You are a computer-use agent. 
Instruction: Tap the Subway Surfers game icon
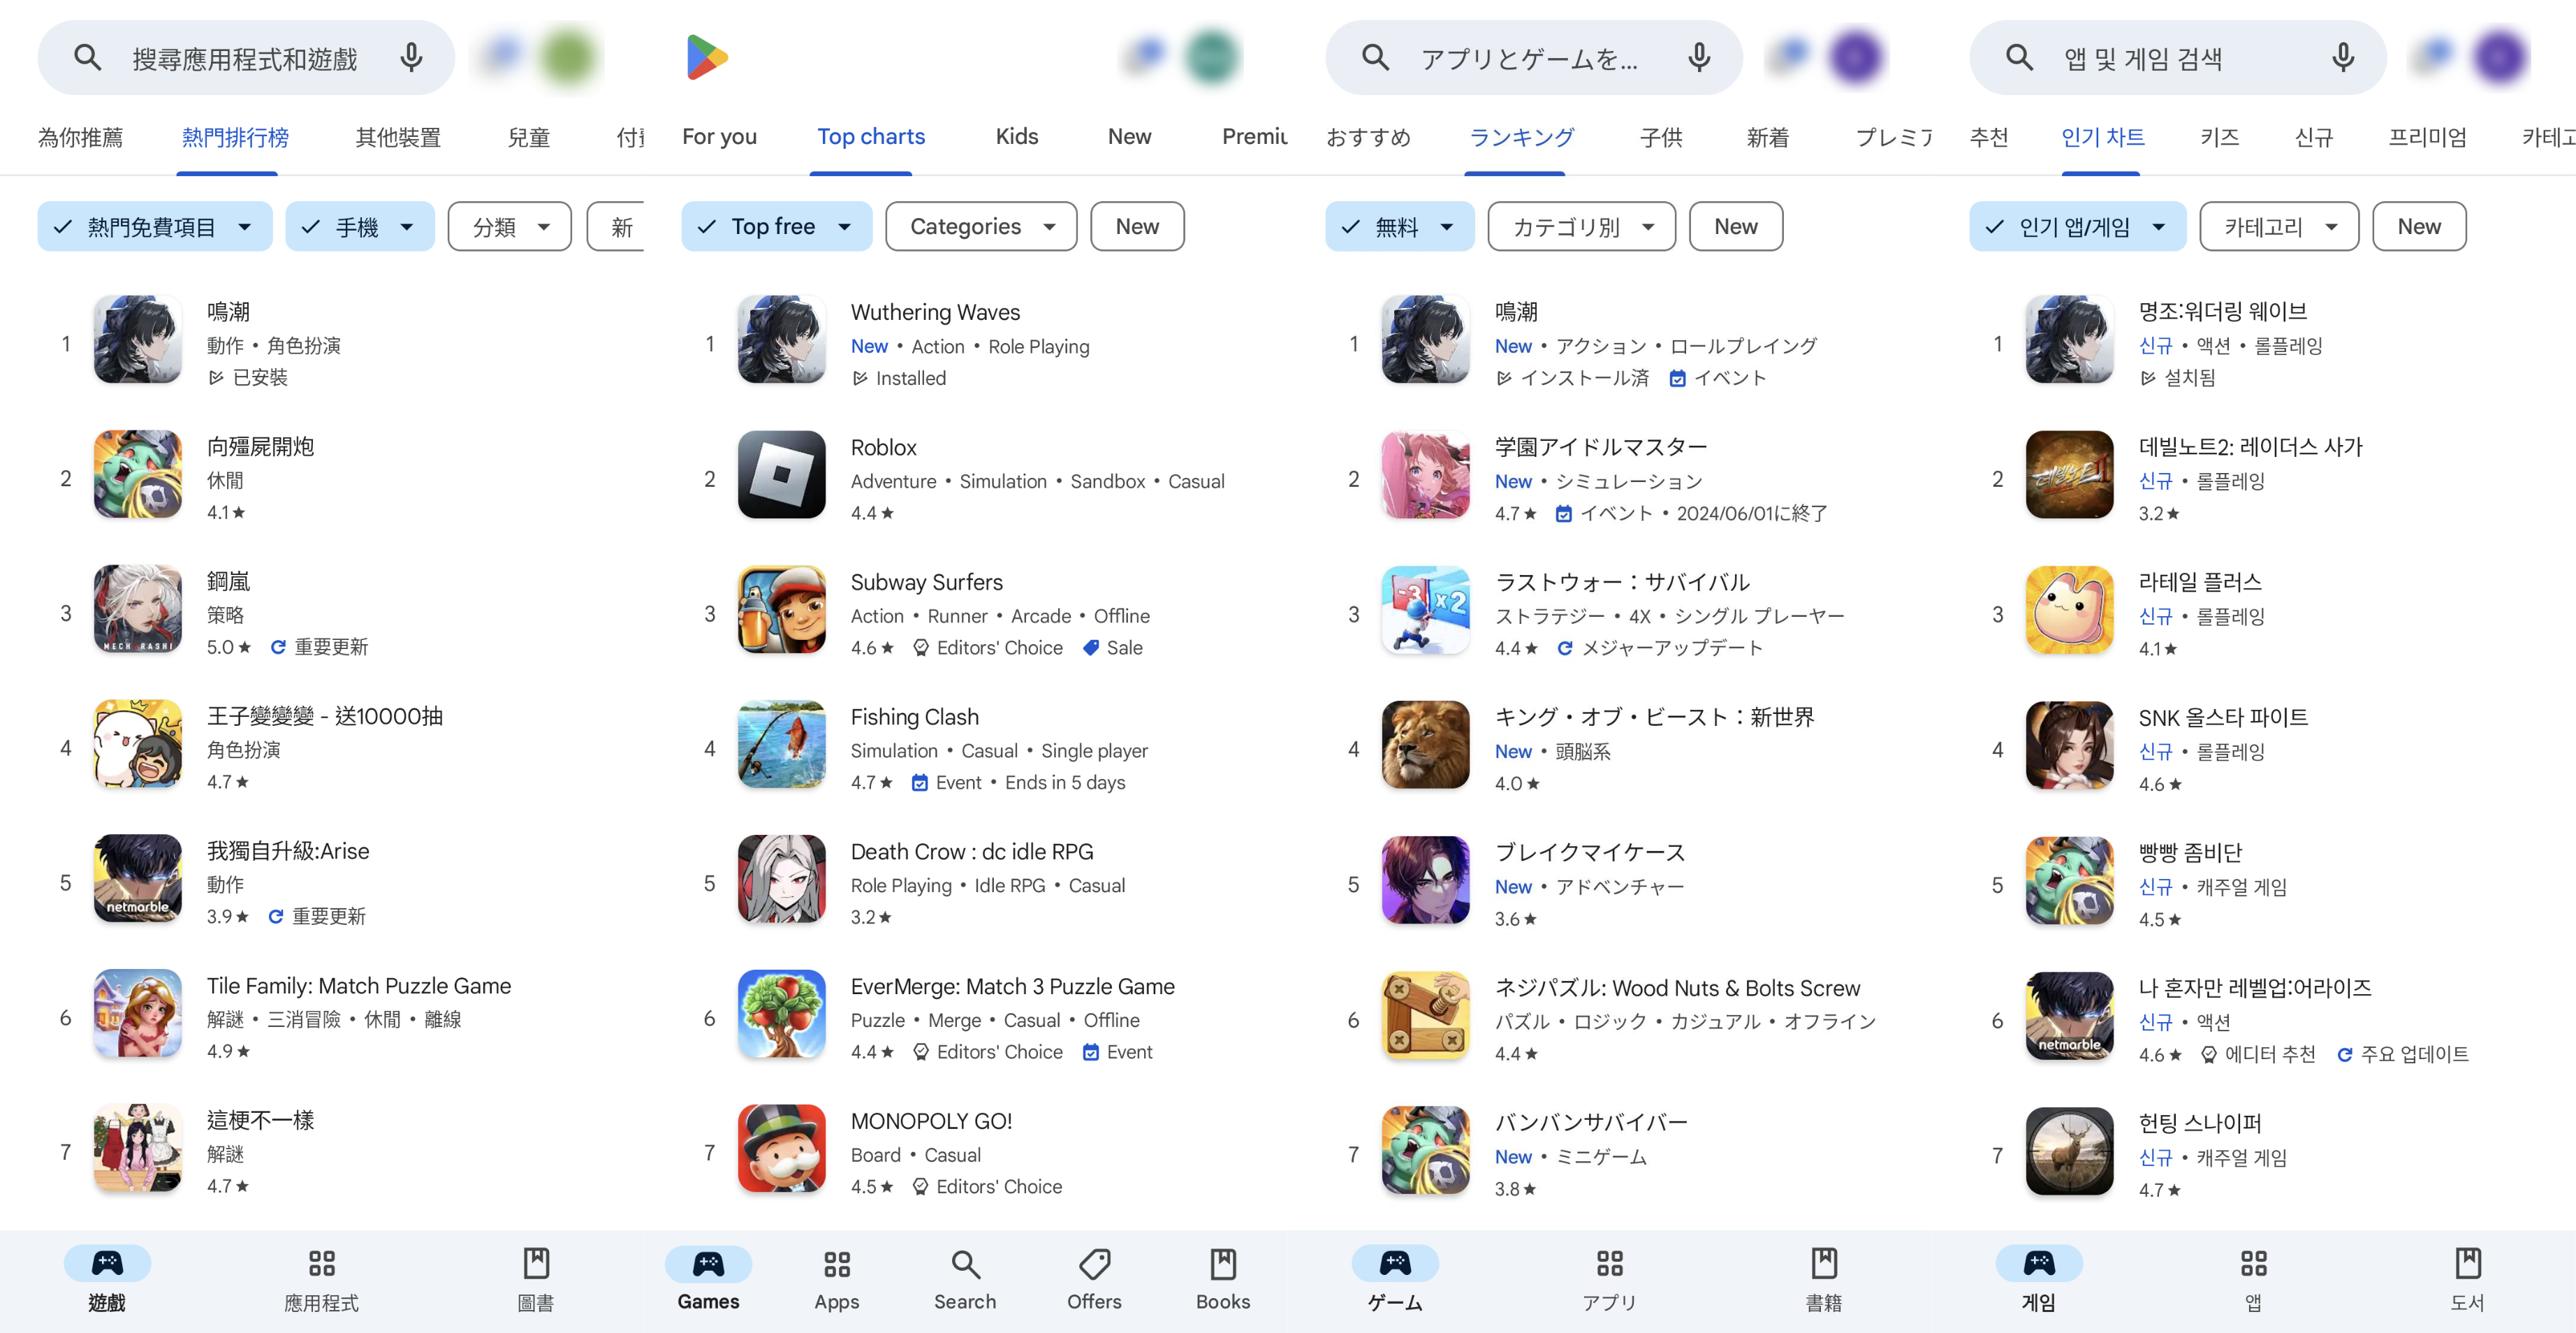point(781,609)
